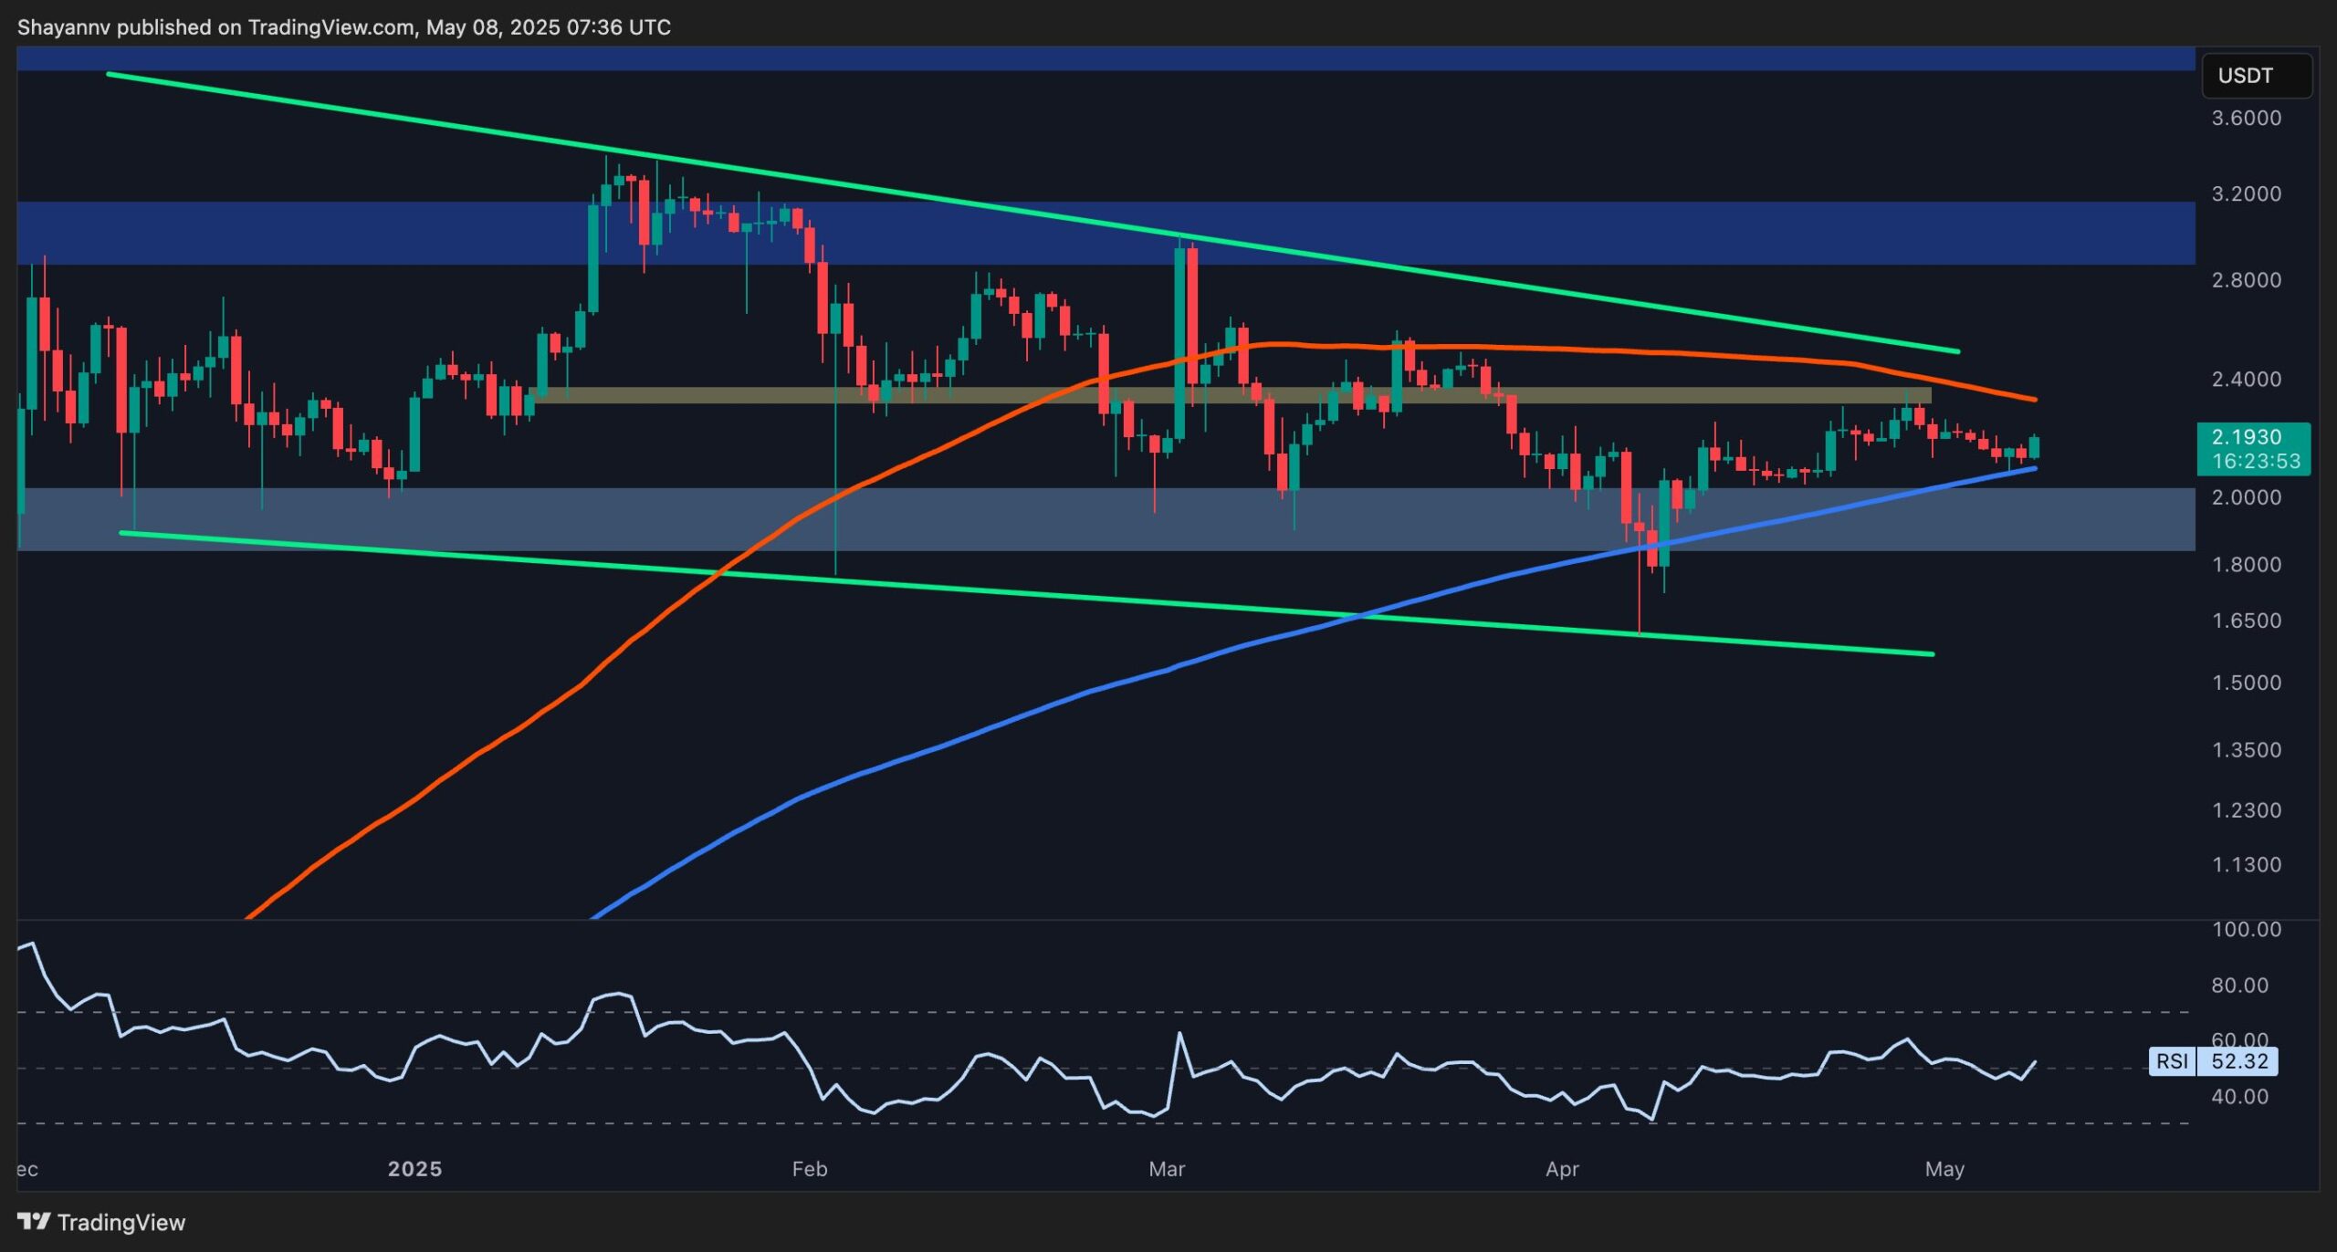
Task: Click the RSI indicator label
Action: click(x=2172, y=1061)
